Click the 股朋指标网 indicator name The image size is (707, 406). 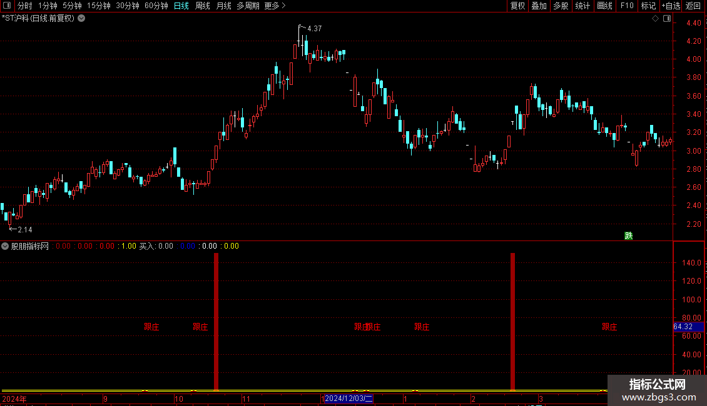tap(30, 246)
